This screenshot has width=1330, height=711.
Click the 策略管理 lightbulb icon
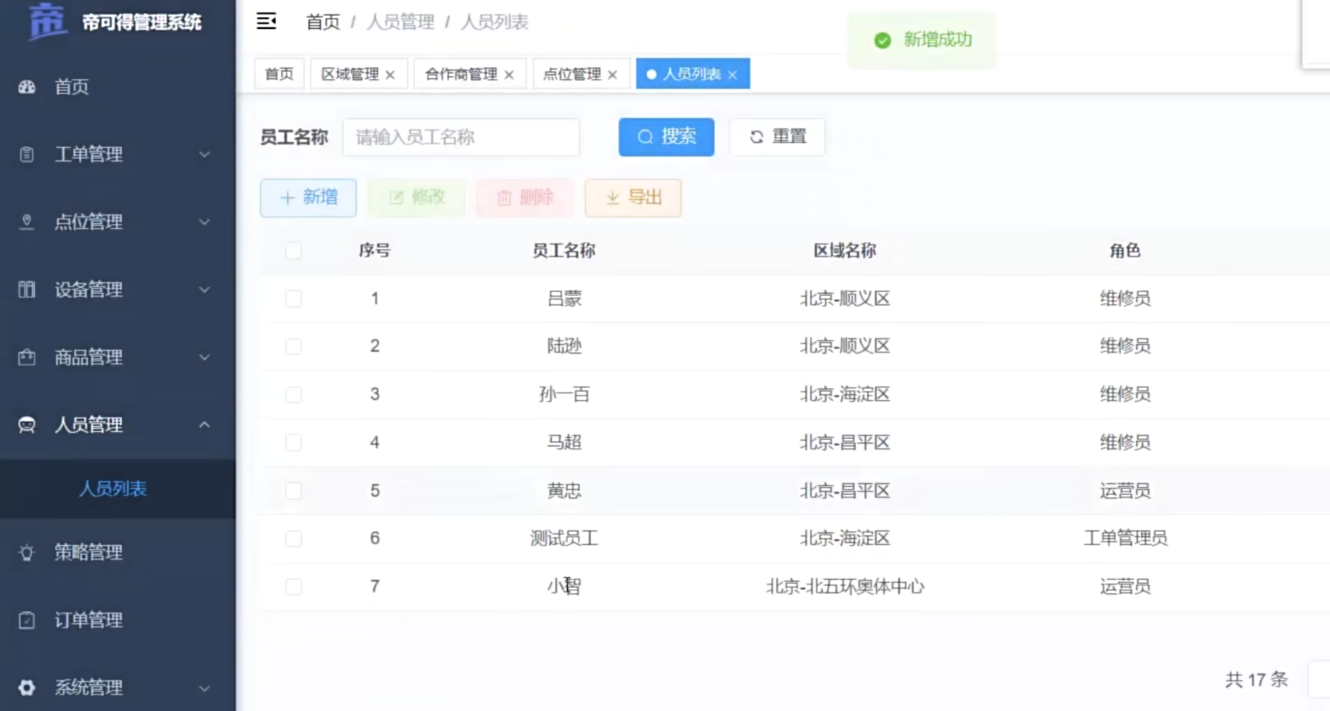(27, 552)
